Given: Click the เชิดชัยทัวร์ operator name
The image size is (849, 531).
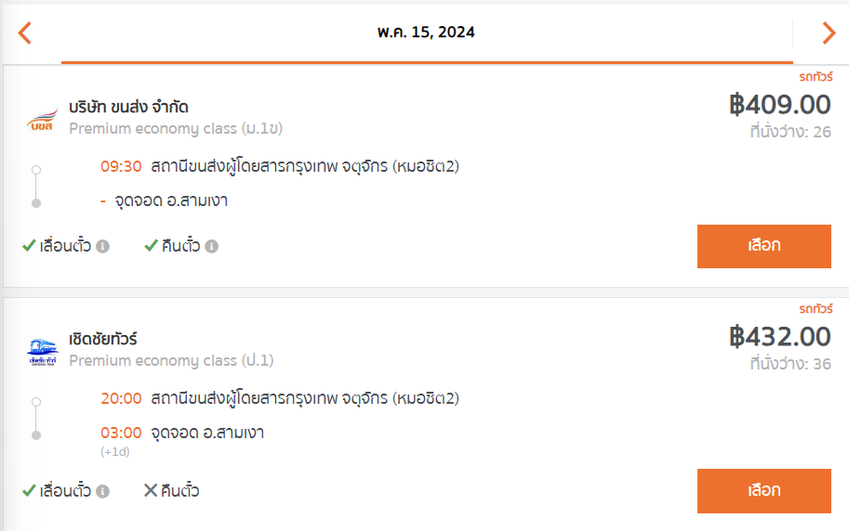Looking at the screenshot, I should coord(103,339).
